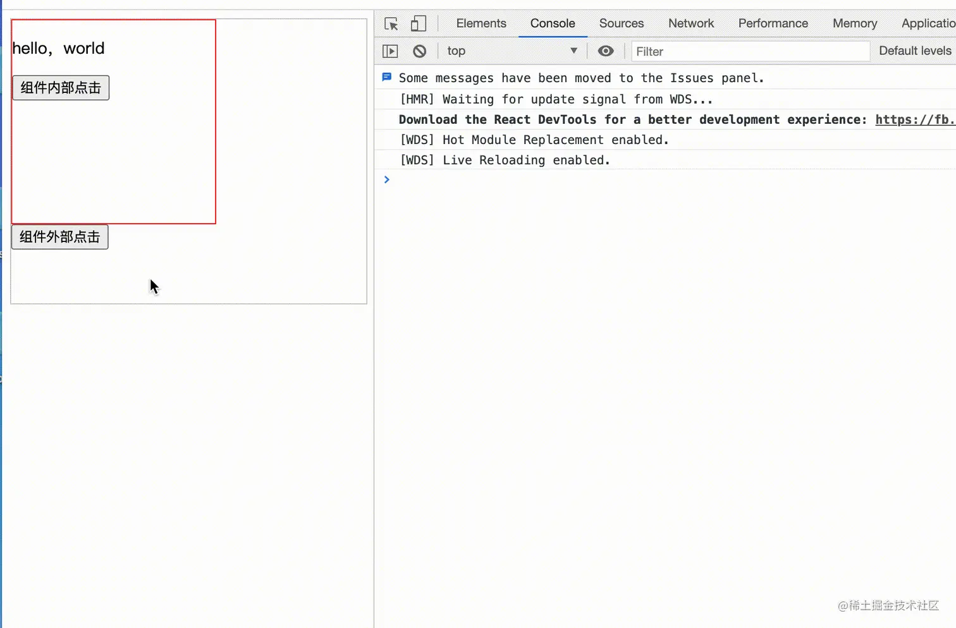Open the Performance tab
956x628 pixels.
click(x=773, y=23)
